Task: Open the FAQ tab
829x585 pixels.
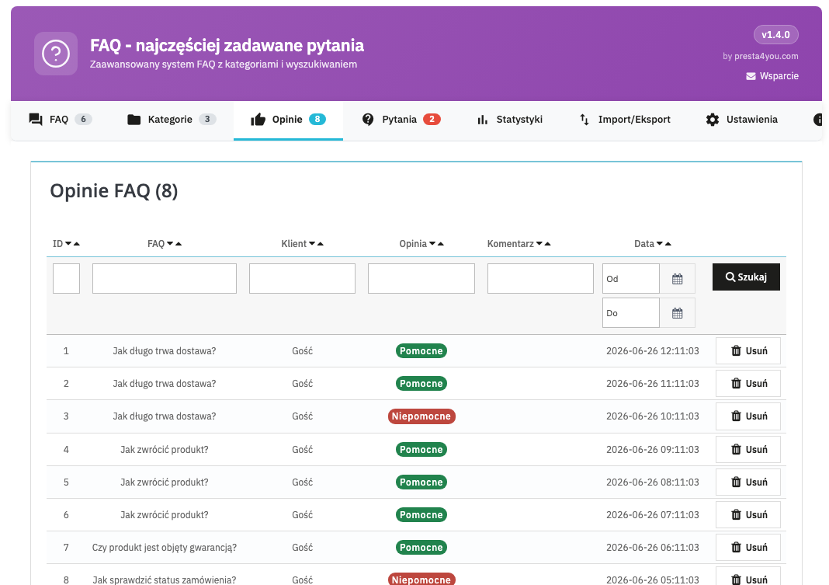Action: pos(60,120)
